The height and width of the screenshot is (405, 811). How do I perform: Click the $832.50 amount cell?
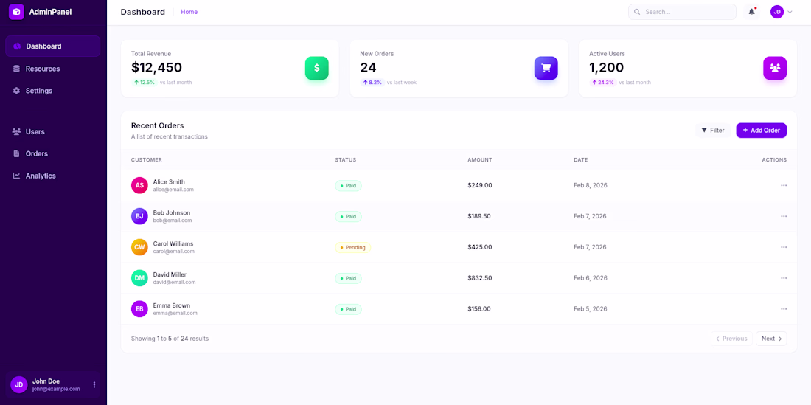coord(479,278)
